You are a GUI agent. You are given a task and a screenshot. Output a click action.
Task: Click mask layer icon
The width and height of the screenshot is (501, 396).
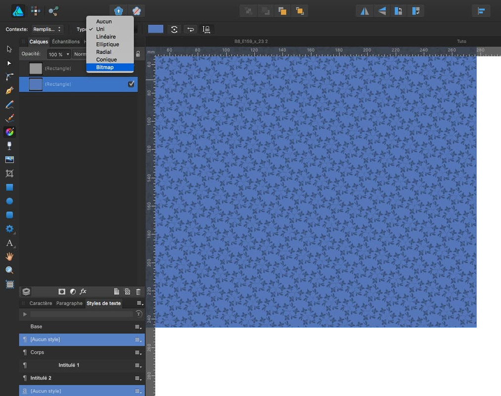62,292
